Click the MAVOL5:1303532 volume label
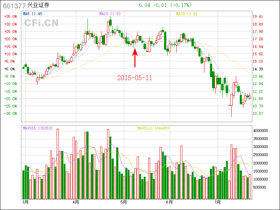The width and height of the screenshot is (280, 210). (x=38, y=128)
